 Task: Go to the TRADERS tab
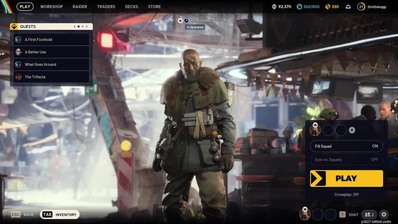coord(106,7)
